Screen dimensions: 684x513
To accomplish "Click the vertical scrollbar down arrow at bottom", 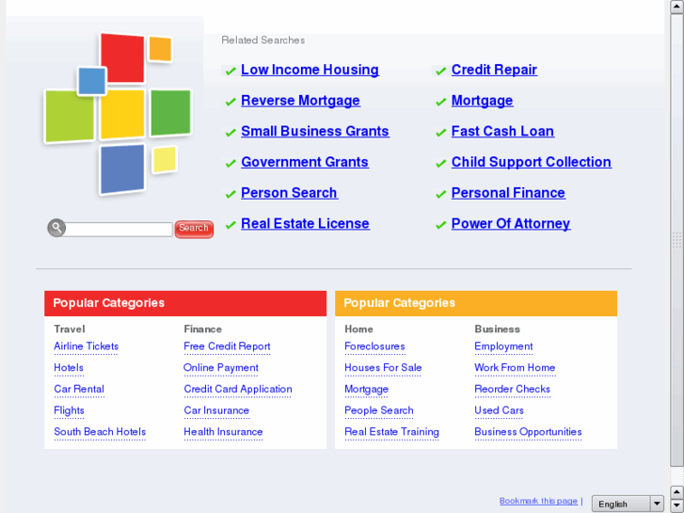I will click(676, 505).
